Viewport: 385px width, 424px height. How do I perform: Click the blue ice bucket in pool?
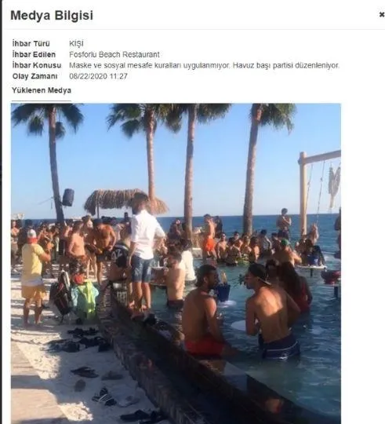coord(223,292)
